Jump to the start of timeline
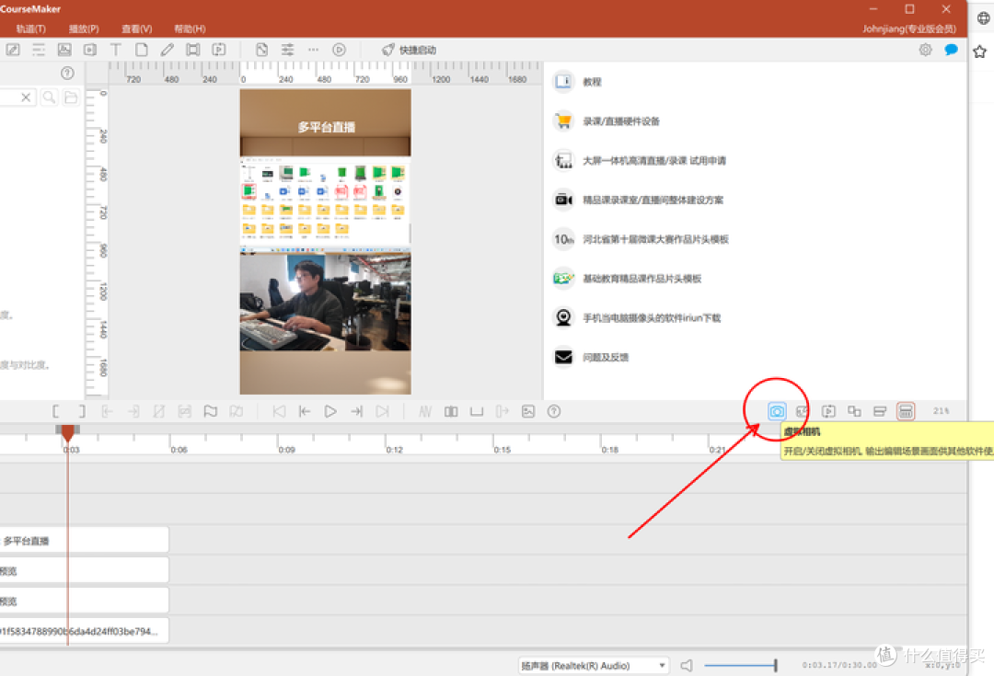 [x=279, y=411]
